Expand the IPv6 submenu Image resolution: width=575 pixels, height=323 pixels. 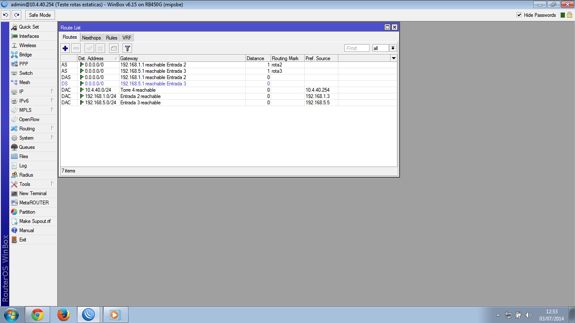pyautogui.click(x=33, y=101)
